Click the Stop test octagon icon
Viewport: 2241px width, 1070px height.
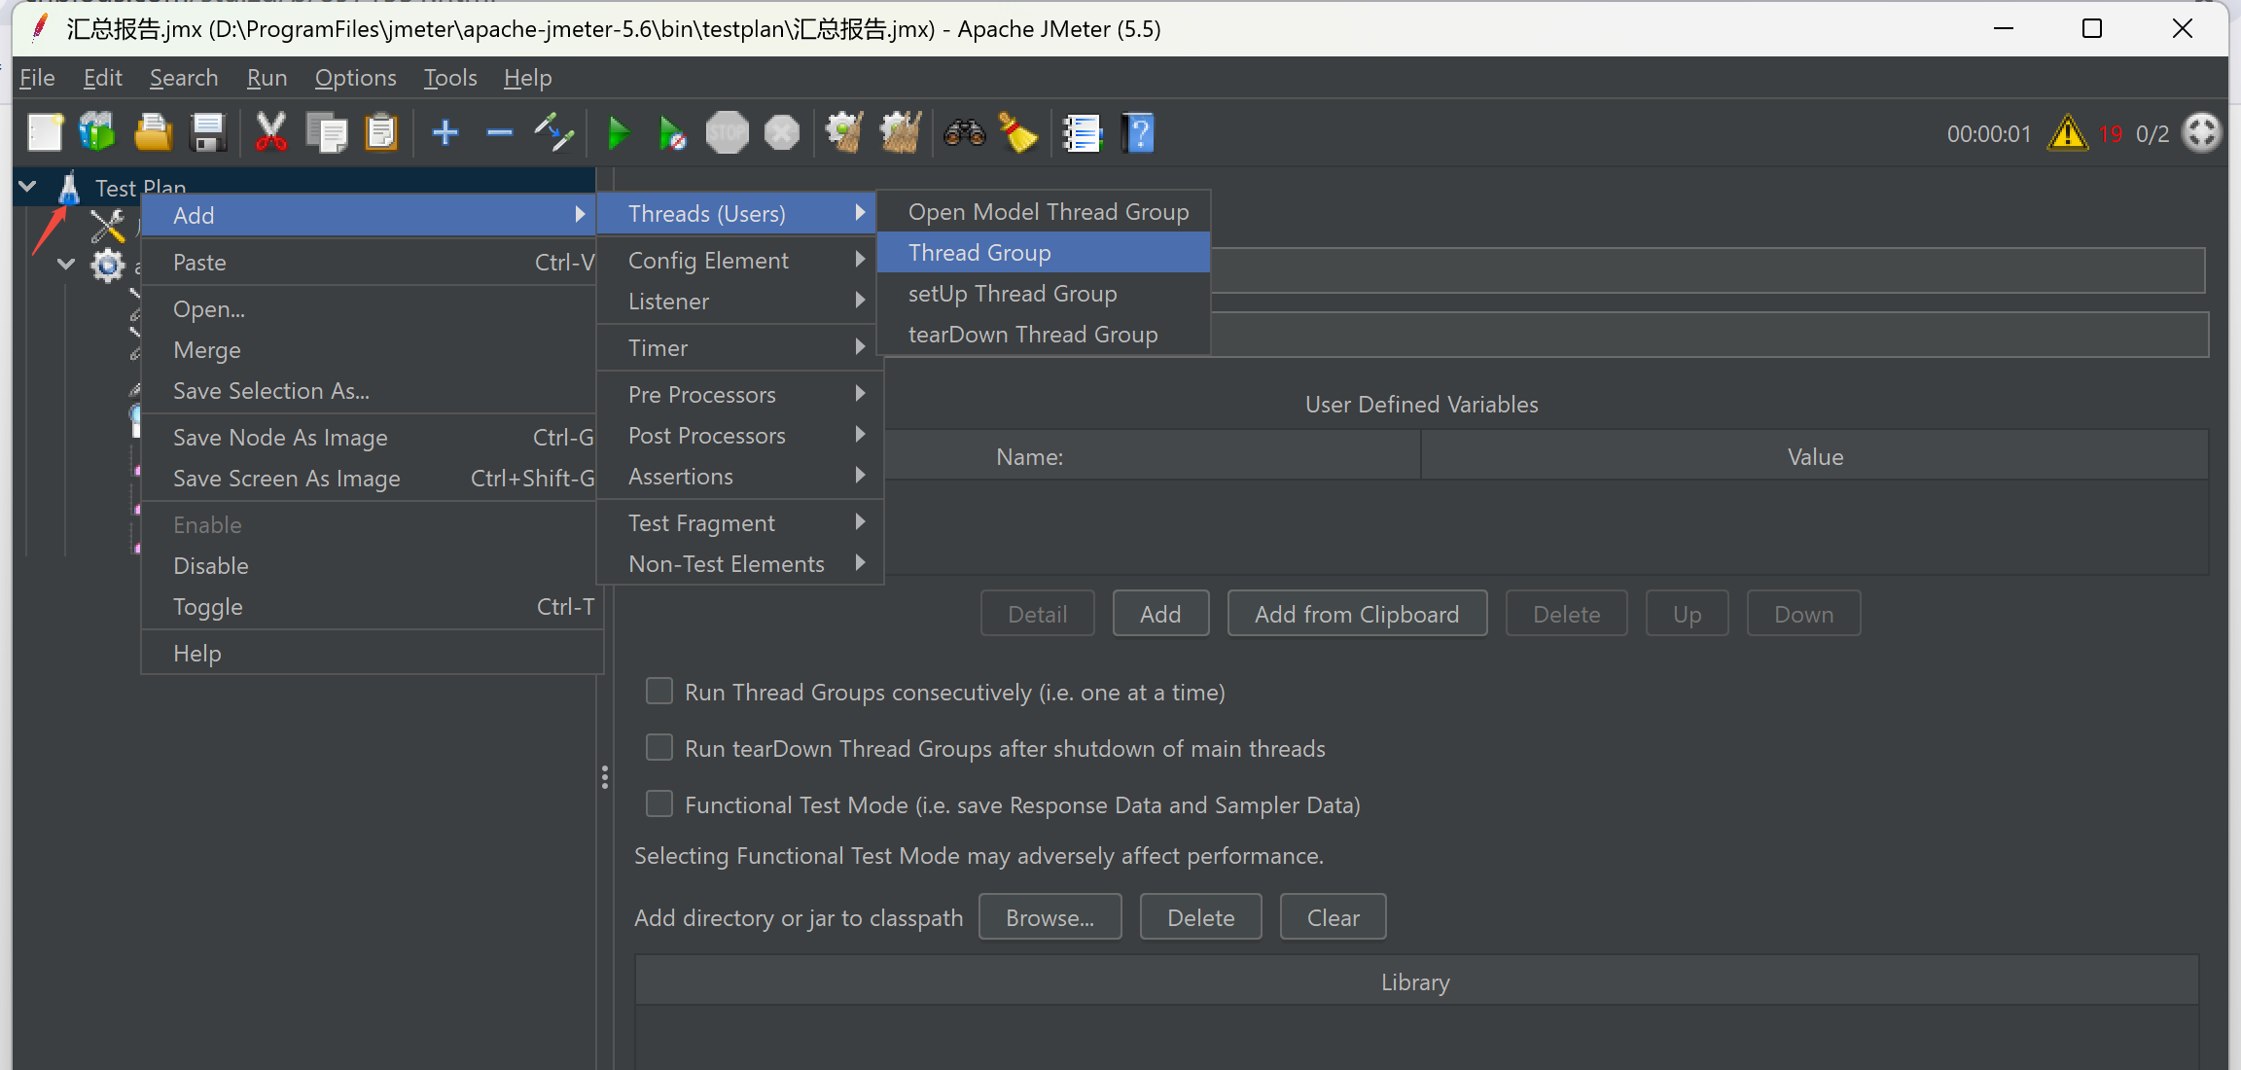[727, 133]
